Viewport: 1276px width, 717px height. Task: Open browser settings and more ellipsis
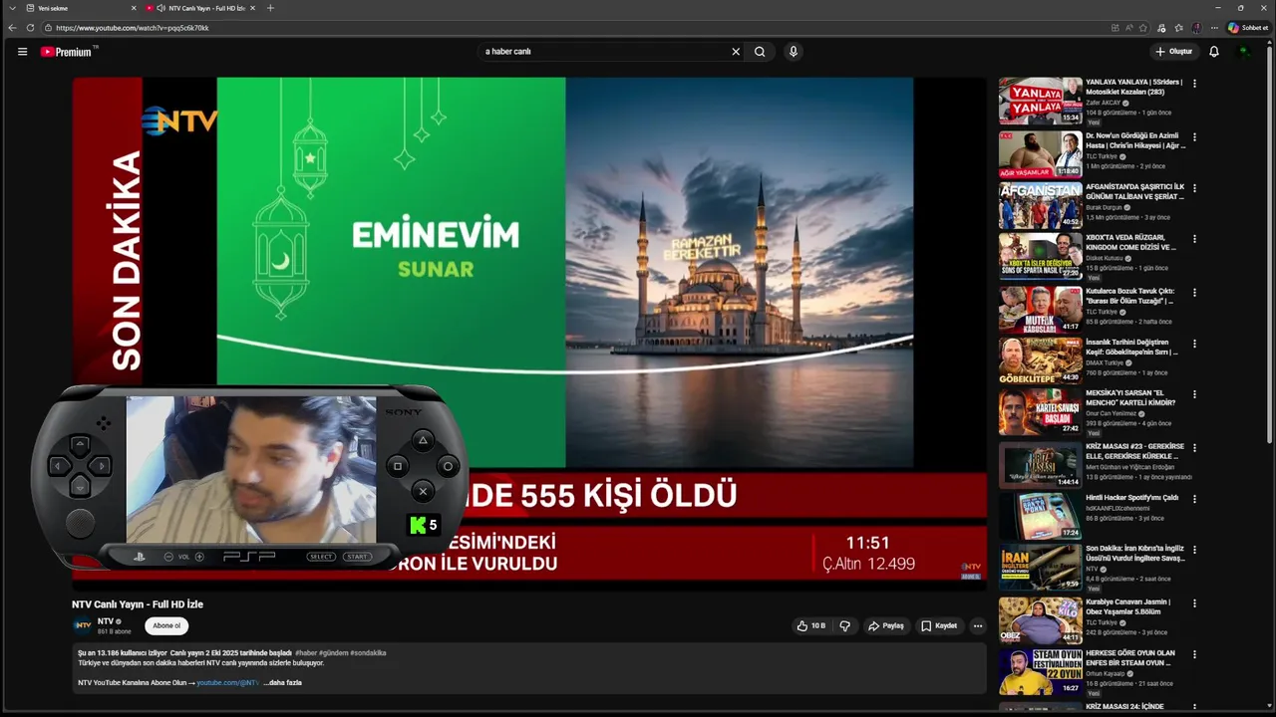(1213, 28)
